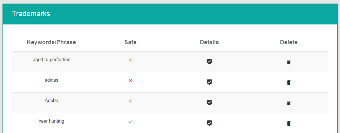Click green checkmark for beer hunting
Screen dimensions: 340x133
(130, 121)
